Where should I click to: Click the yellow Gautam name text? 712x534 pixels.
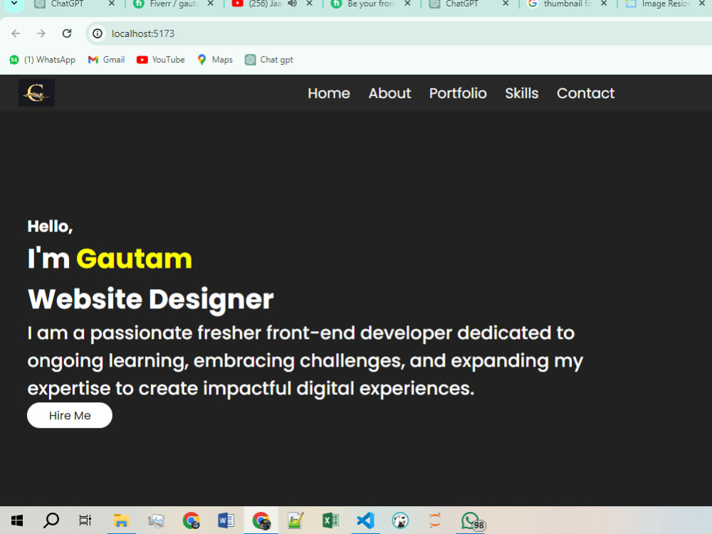point(134,259)
